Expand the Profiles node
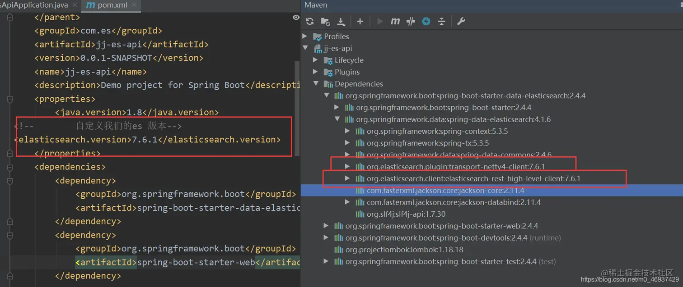Image resolution: width=683 pixels, height=287 pixels. click(x=305, y=36)
